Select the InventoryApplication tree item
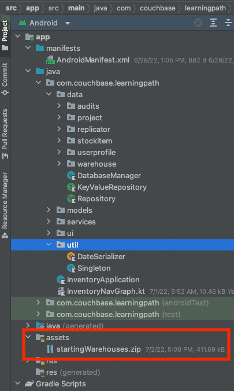Viewport: 234px width, 391px height. [122, 279]
